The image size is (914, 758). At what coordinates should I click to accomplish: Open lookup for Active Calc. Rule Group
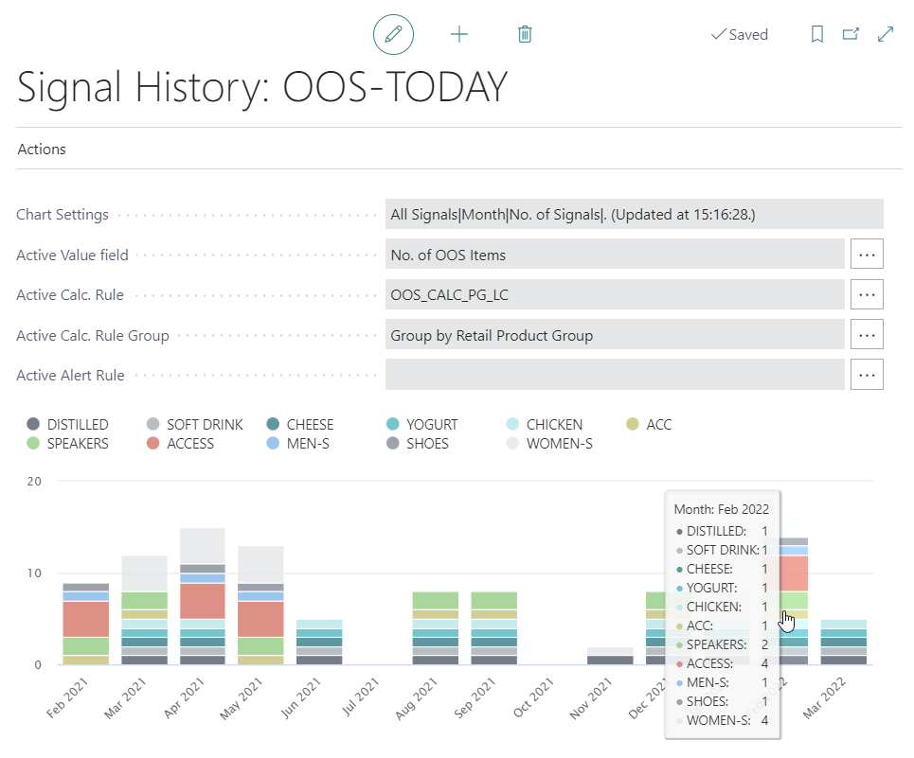(x=867, y=334)
